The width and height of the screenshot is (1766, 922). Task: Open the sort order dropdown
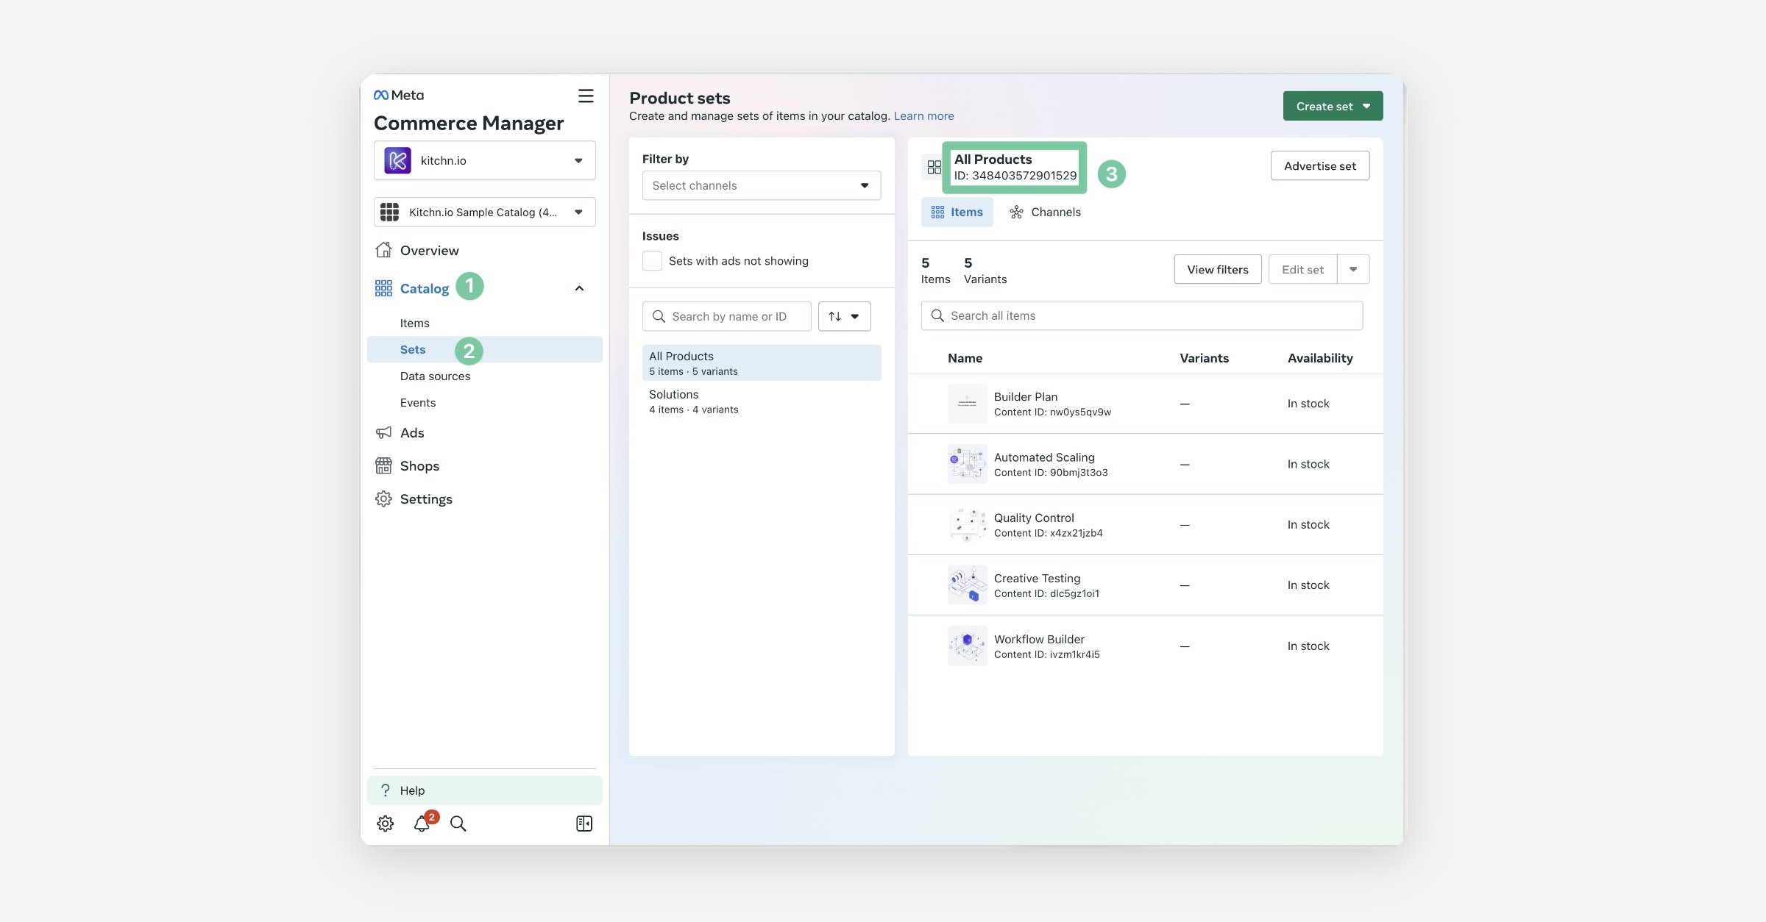[844, 316]
